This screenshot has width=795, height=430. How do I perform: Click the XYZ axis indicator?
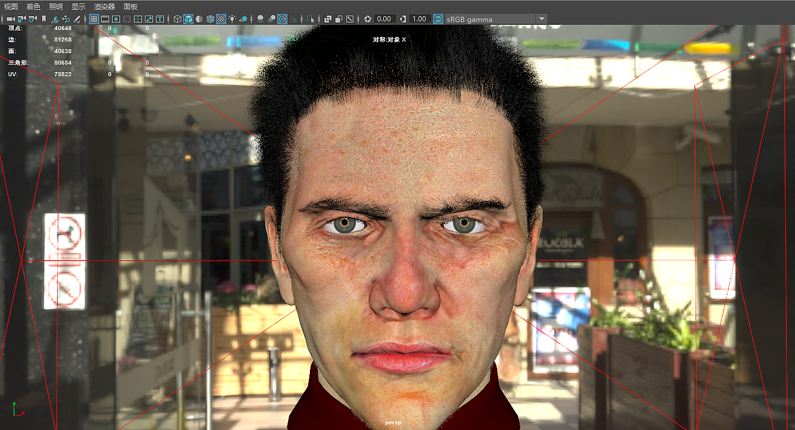coord(17,409)
